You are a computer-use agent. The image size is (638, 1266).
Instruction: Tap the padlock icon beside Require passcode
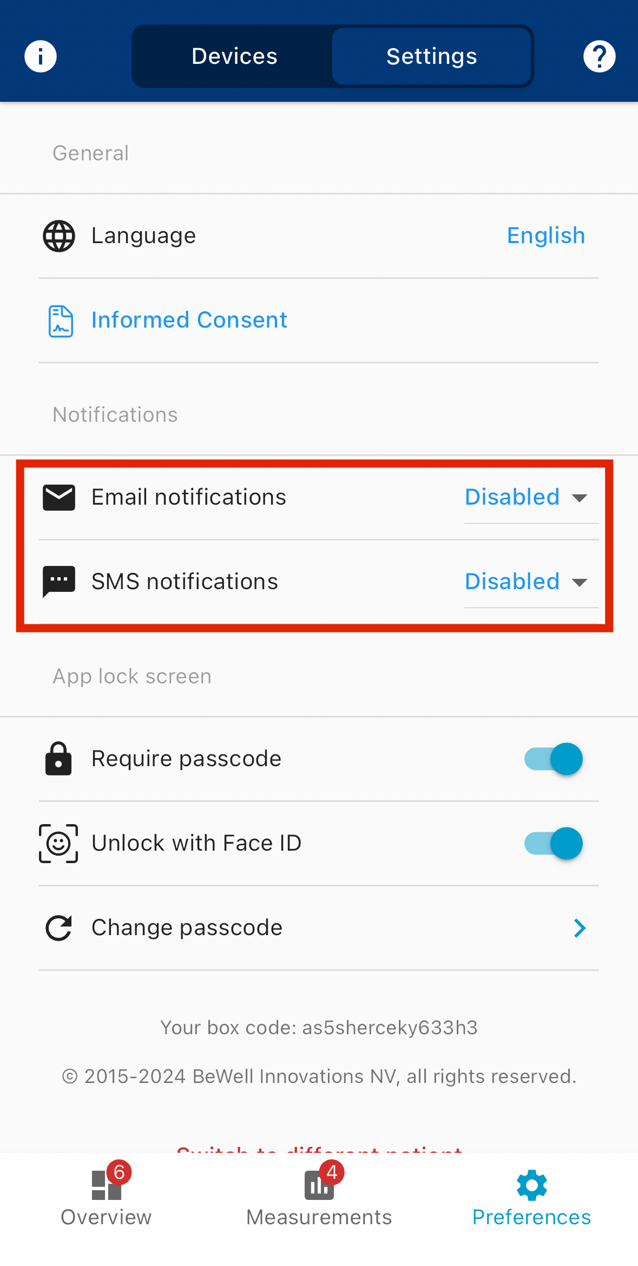point(58,759)
